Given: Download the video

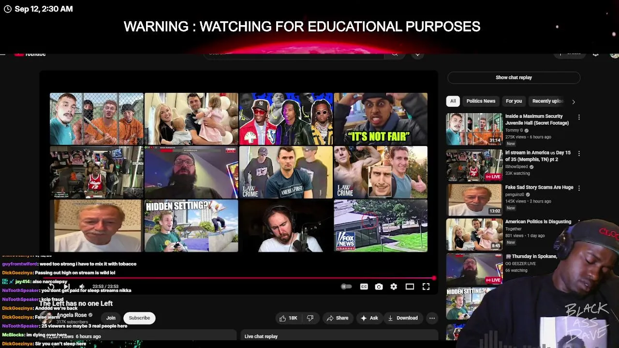Looking at the screenshot, I should pyautogui.click(x=402, y=318).
